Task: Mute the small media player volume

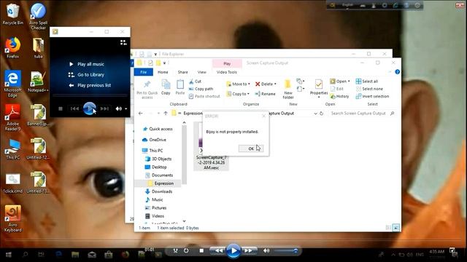Action: [x=118, y=108]
